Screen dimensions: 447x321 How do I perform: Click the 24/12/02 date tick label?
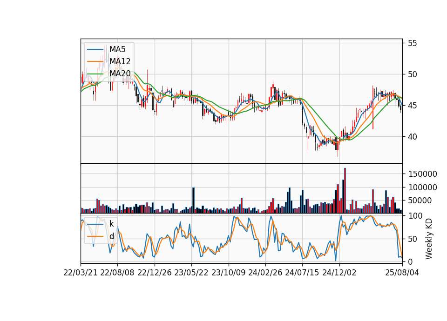click(339, 273)
